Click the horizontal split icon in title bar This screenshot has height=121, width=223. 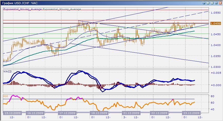(x=212, y=3)
